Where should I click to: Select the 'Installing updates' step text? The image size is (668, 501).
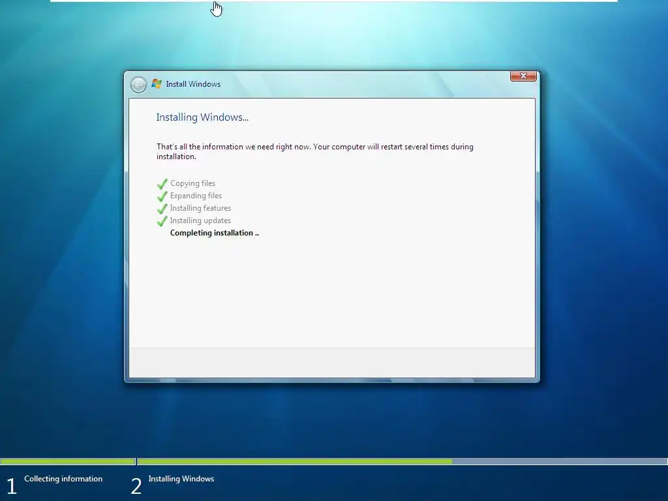click(200, 220)
